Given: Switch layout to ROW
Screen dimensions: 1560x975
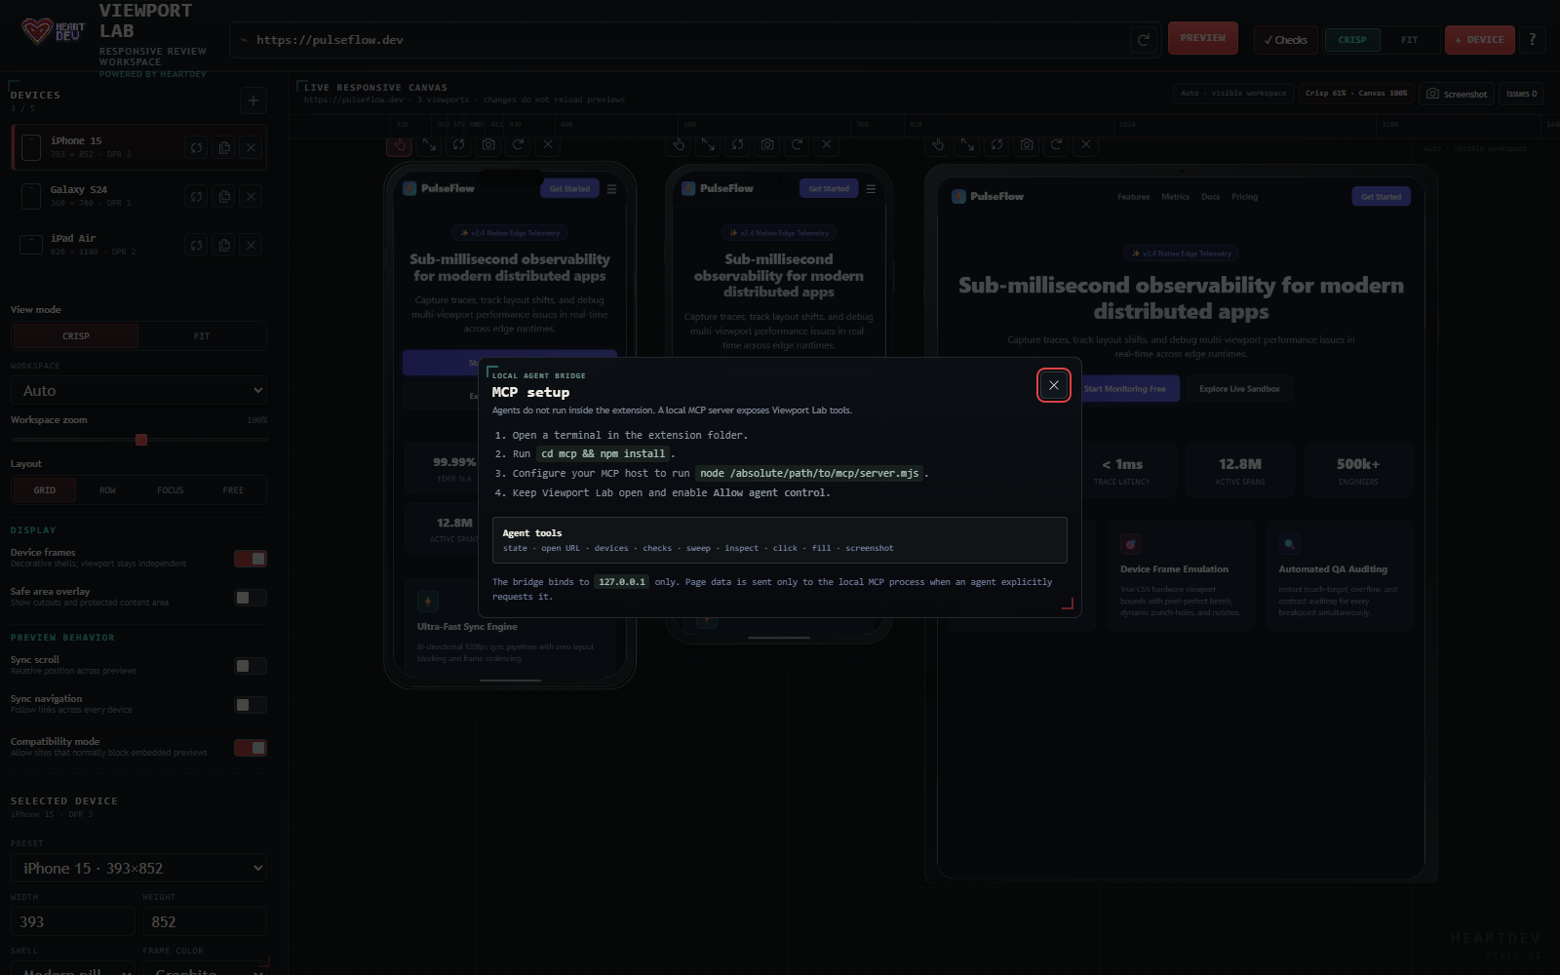Looking at the screenshot, I should click(x=107, y=490).
